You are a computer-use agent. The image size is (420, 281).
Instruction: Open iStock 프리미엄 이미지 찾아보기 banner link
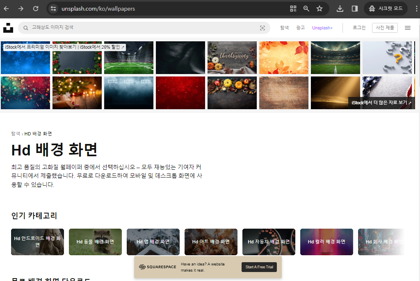(x=64, y=47)
